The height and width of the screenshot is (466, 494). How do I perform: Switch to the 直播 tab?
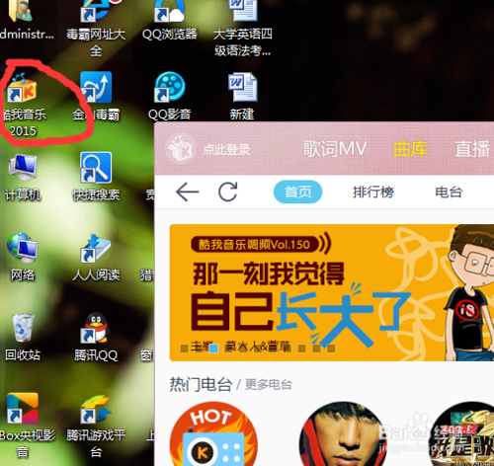click(x=472, y=149)
